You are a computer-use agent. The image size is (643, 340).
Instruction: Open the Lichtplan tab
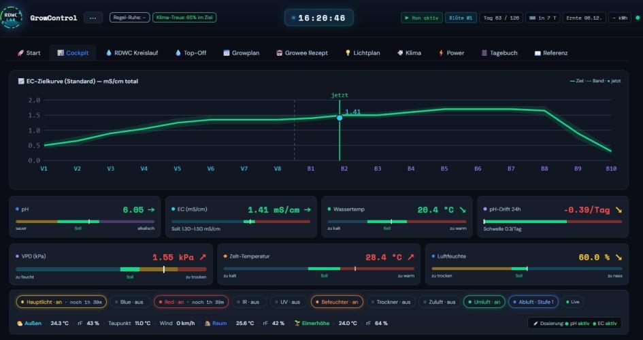click(x=363, y=53)
